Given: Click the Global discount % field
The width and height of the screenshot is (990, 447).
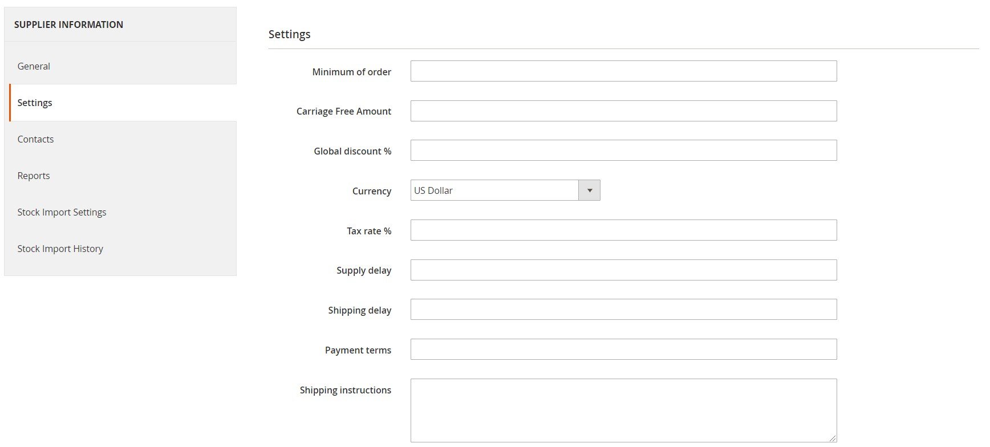Looking at the screenshot, I should click(623, 151).
